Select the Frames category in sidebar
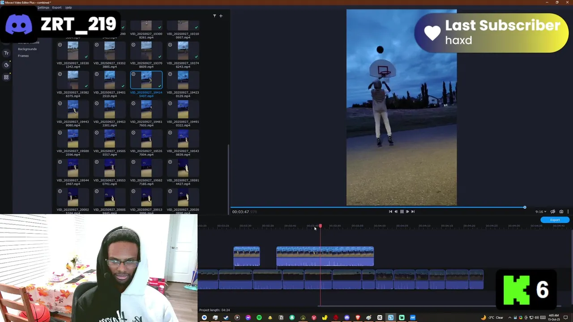The height and width of the screenshot is (322, 573). (23, 56)
